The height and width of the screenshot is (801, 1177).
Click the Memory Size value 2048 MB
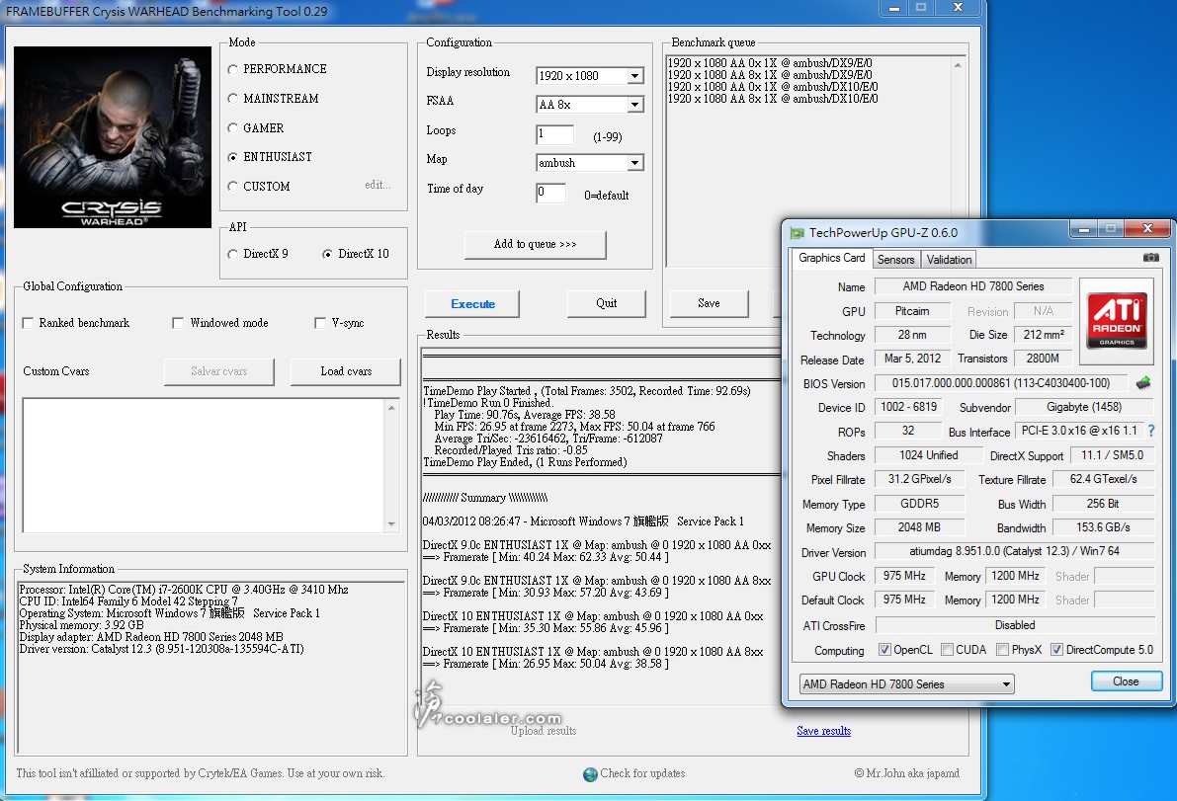[x=919, y=527]
